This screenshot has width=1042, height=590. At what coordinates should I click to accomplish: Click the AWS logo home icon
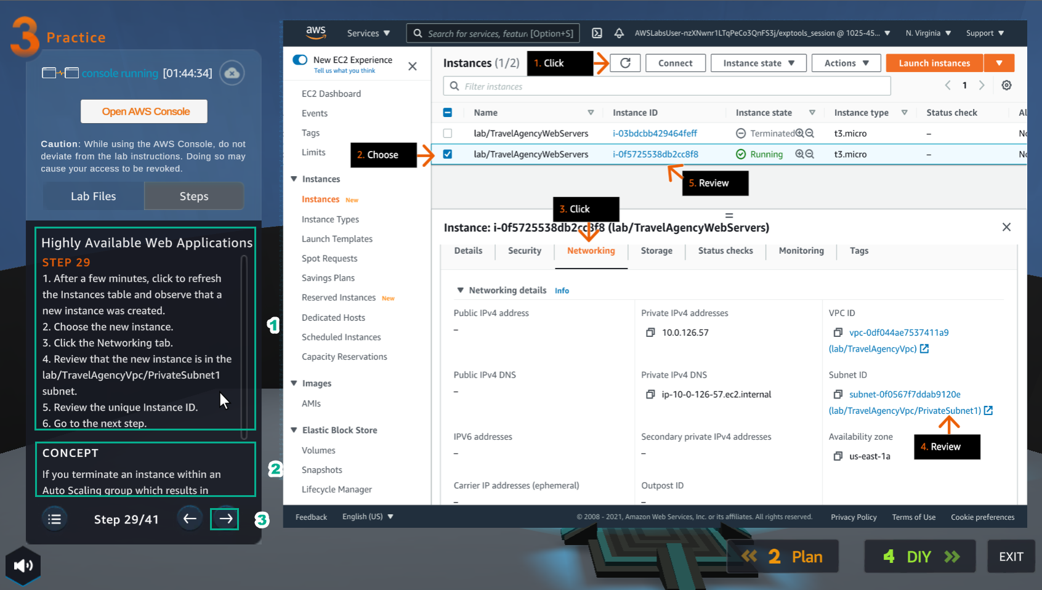tap(316, 33)
